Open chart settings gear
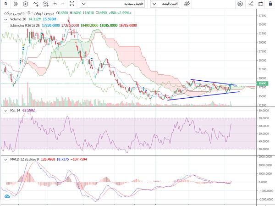Image resolution: width=275 pixels, height=206 pixels. [x=240, y=4]
